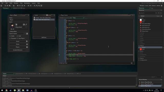The height and width of the screenshot is (92, 164).
Task: Edit the oPlayer sprite with the pencil icon
Action: pyautogui.click(x=26, y=25)
